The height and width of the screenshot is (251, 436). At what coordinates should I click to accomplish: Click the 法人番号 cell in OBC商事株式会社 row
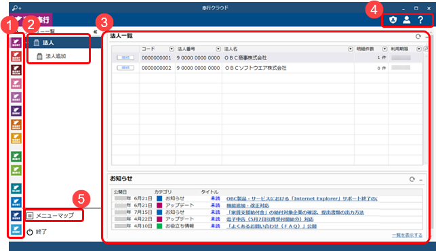coord(198,58)
